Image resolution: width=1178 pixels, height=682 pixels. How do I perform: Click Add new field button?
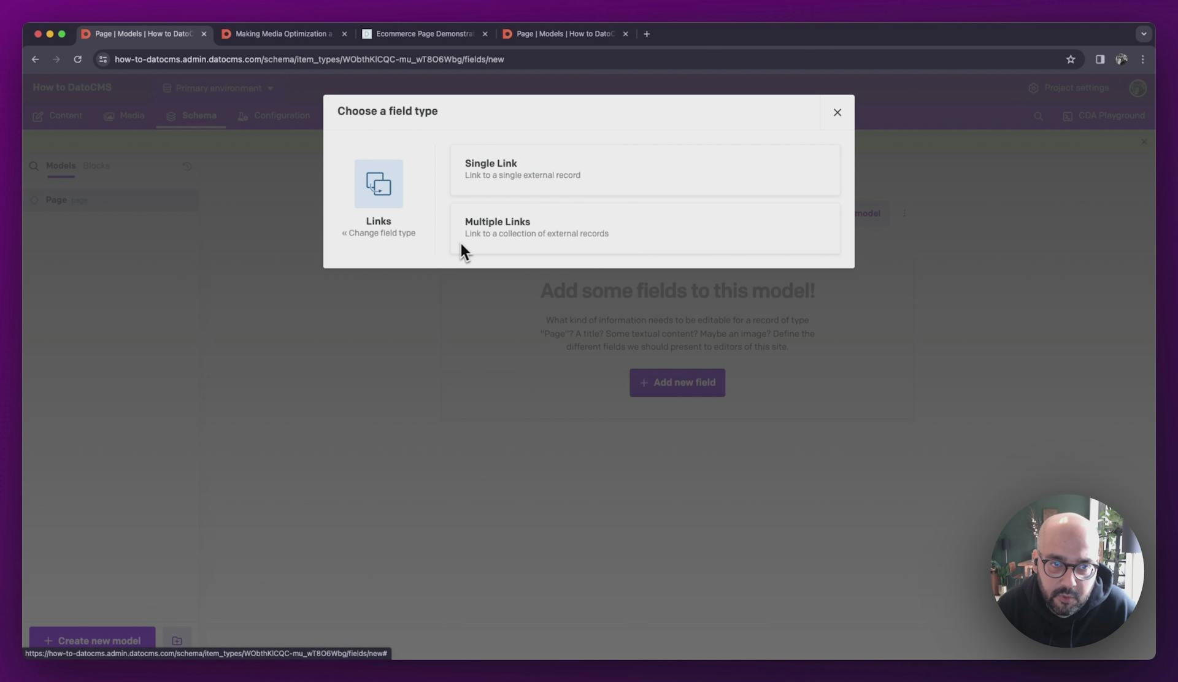coord(678,381)
